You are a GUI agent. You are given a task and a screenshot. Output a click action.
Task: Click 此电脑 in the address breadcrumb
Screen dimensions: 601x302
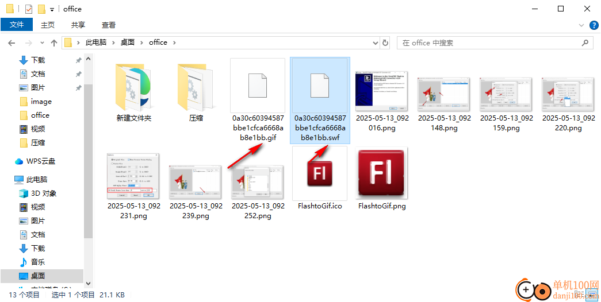(96, 42)
